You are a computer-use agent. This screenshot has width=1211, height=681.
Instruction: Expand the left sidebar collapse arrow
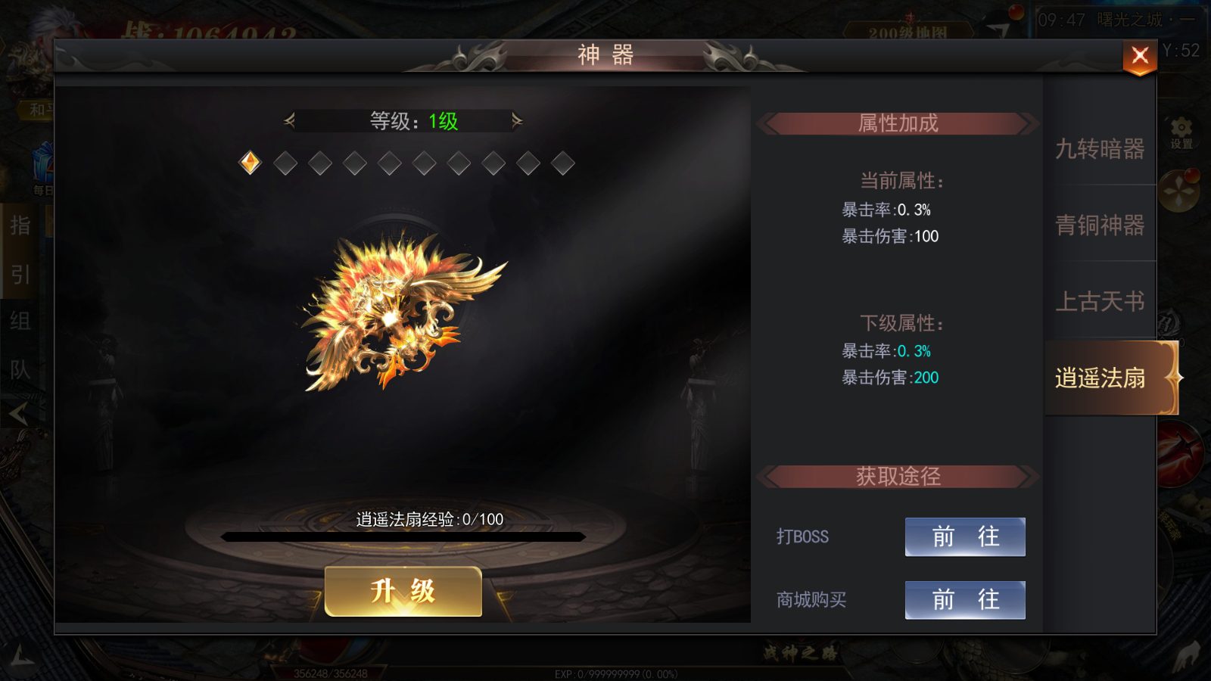point(18,413)
